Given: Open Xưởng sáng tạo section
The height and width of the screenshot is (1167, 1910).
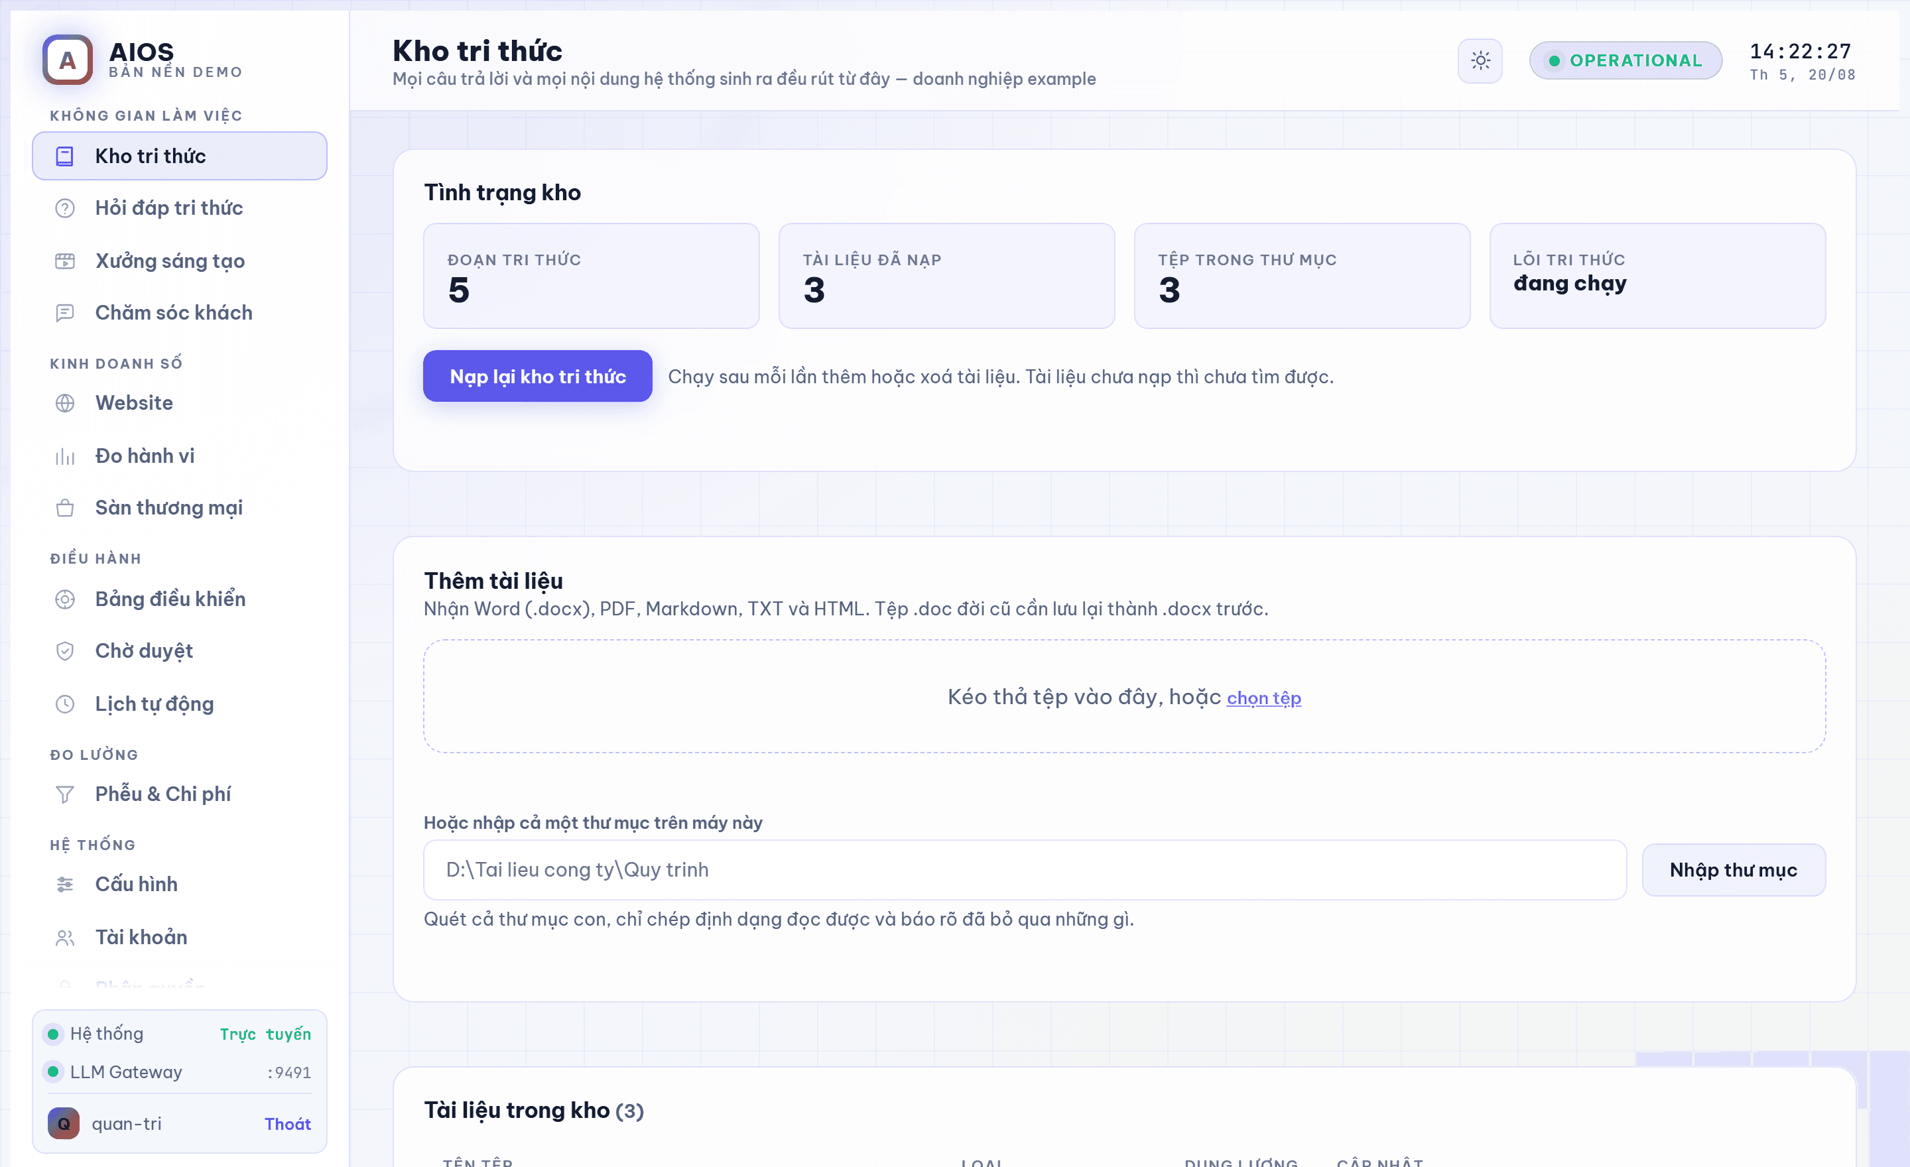Looking at the screenshot, I should tap(180, 261).
